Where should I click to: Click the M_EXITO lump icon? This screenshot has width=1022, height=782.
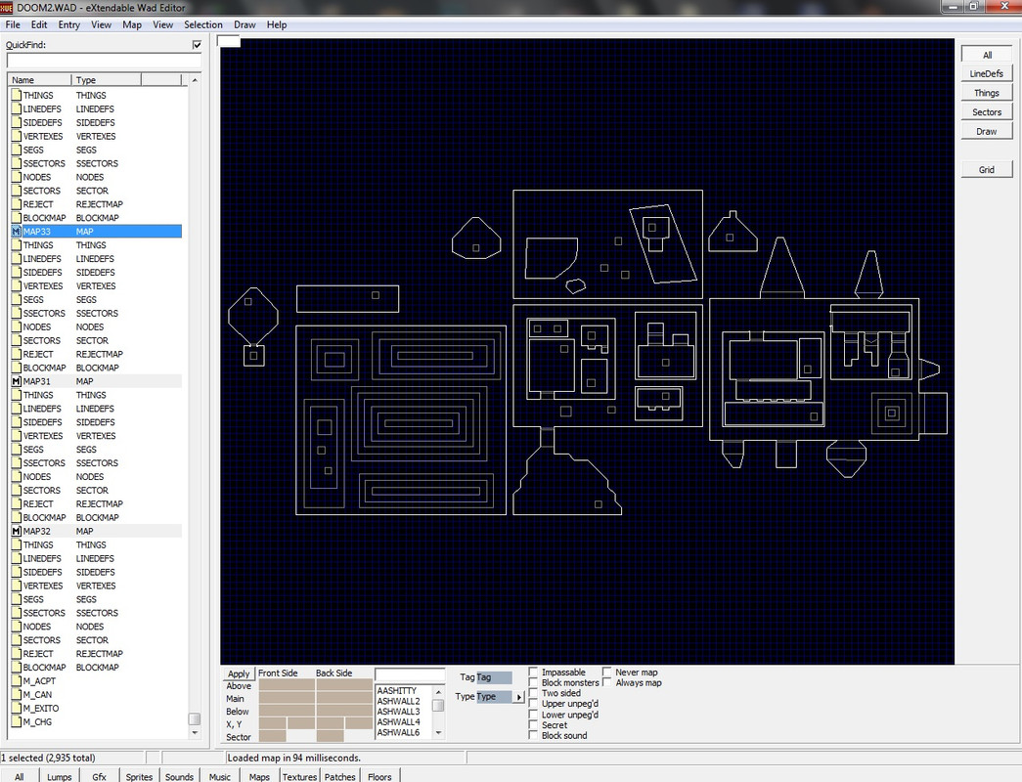point(17,709)
